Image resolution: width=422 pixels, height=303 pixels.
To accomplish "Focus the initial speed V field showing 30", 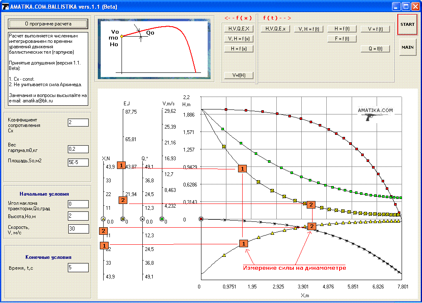I will tap(78, 229).
